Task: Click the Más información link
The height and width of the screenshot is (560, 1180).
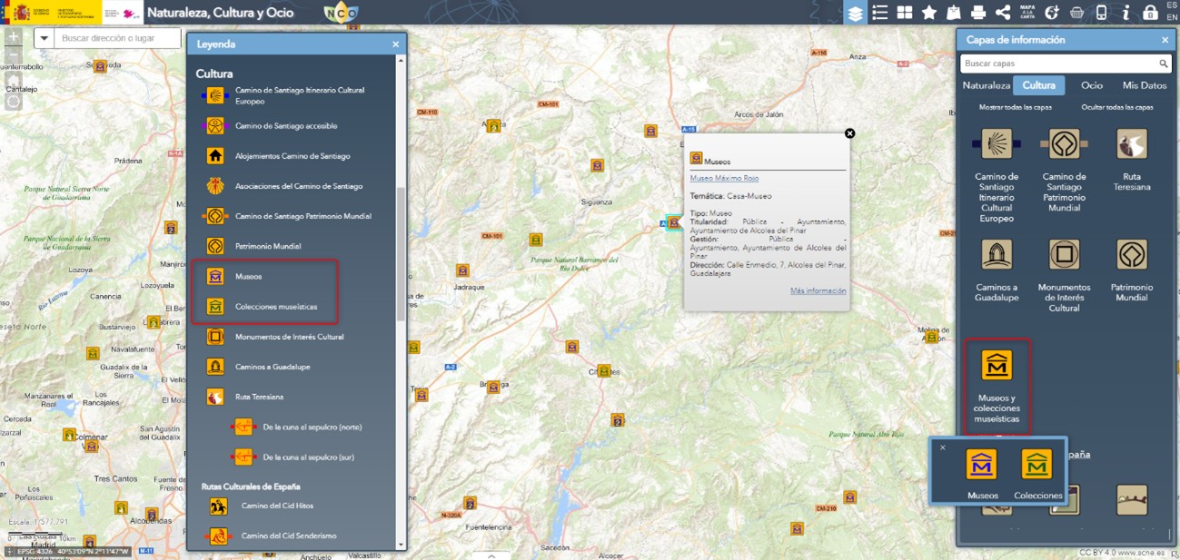Action: [x=818, y=291]
